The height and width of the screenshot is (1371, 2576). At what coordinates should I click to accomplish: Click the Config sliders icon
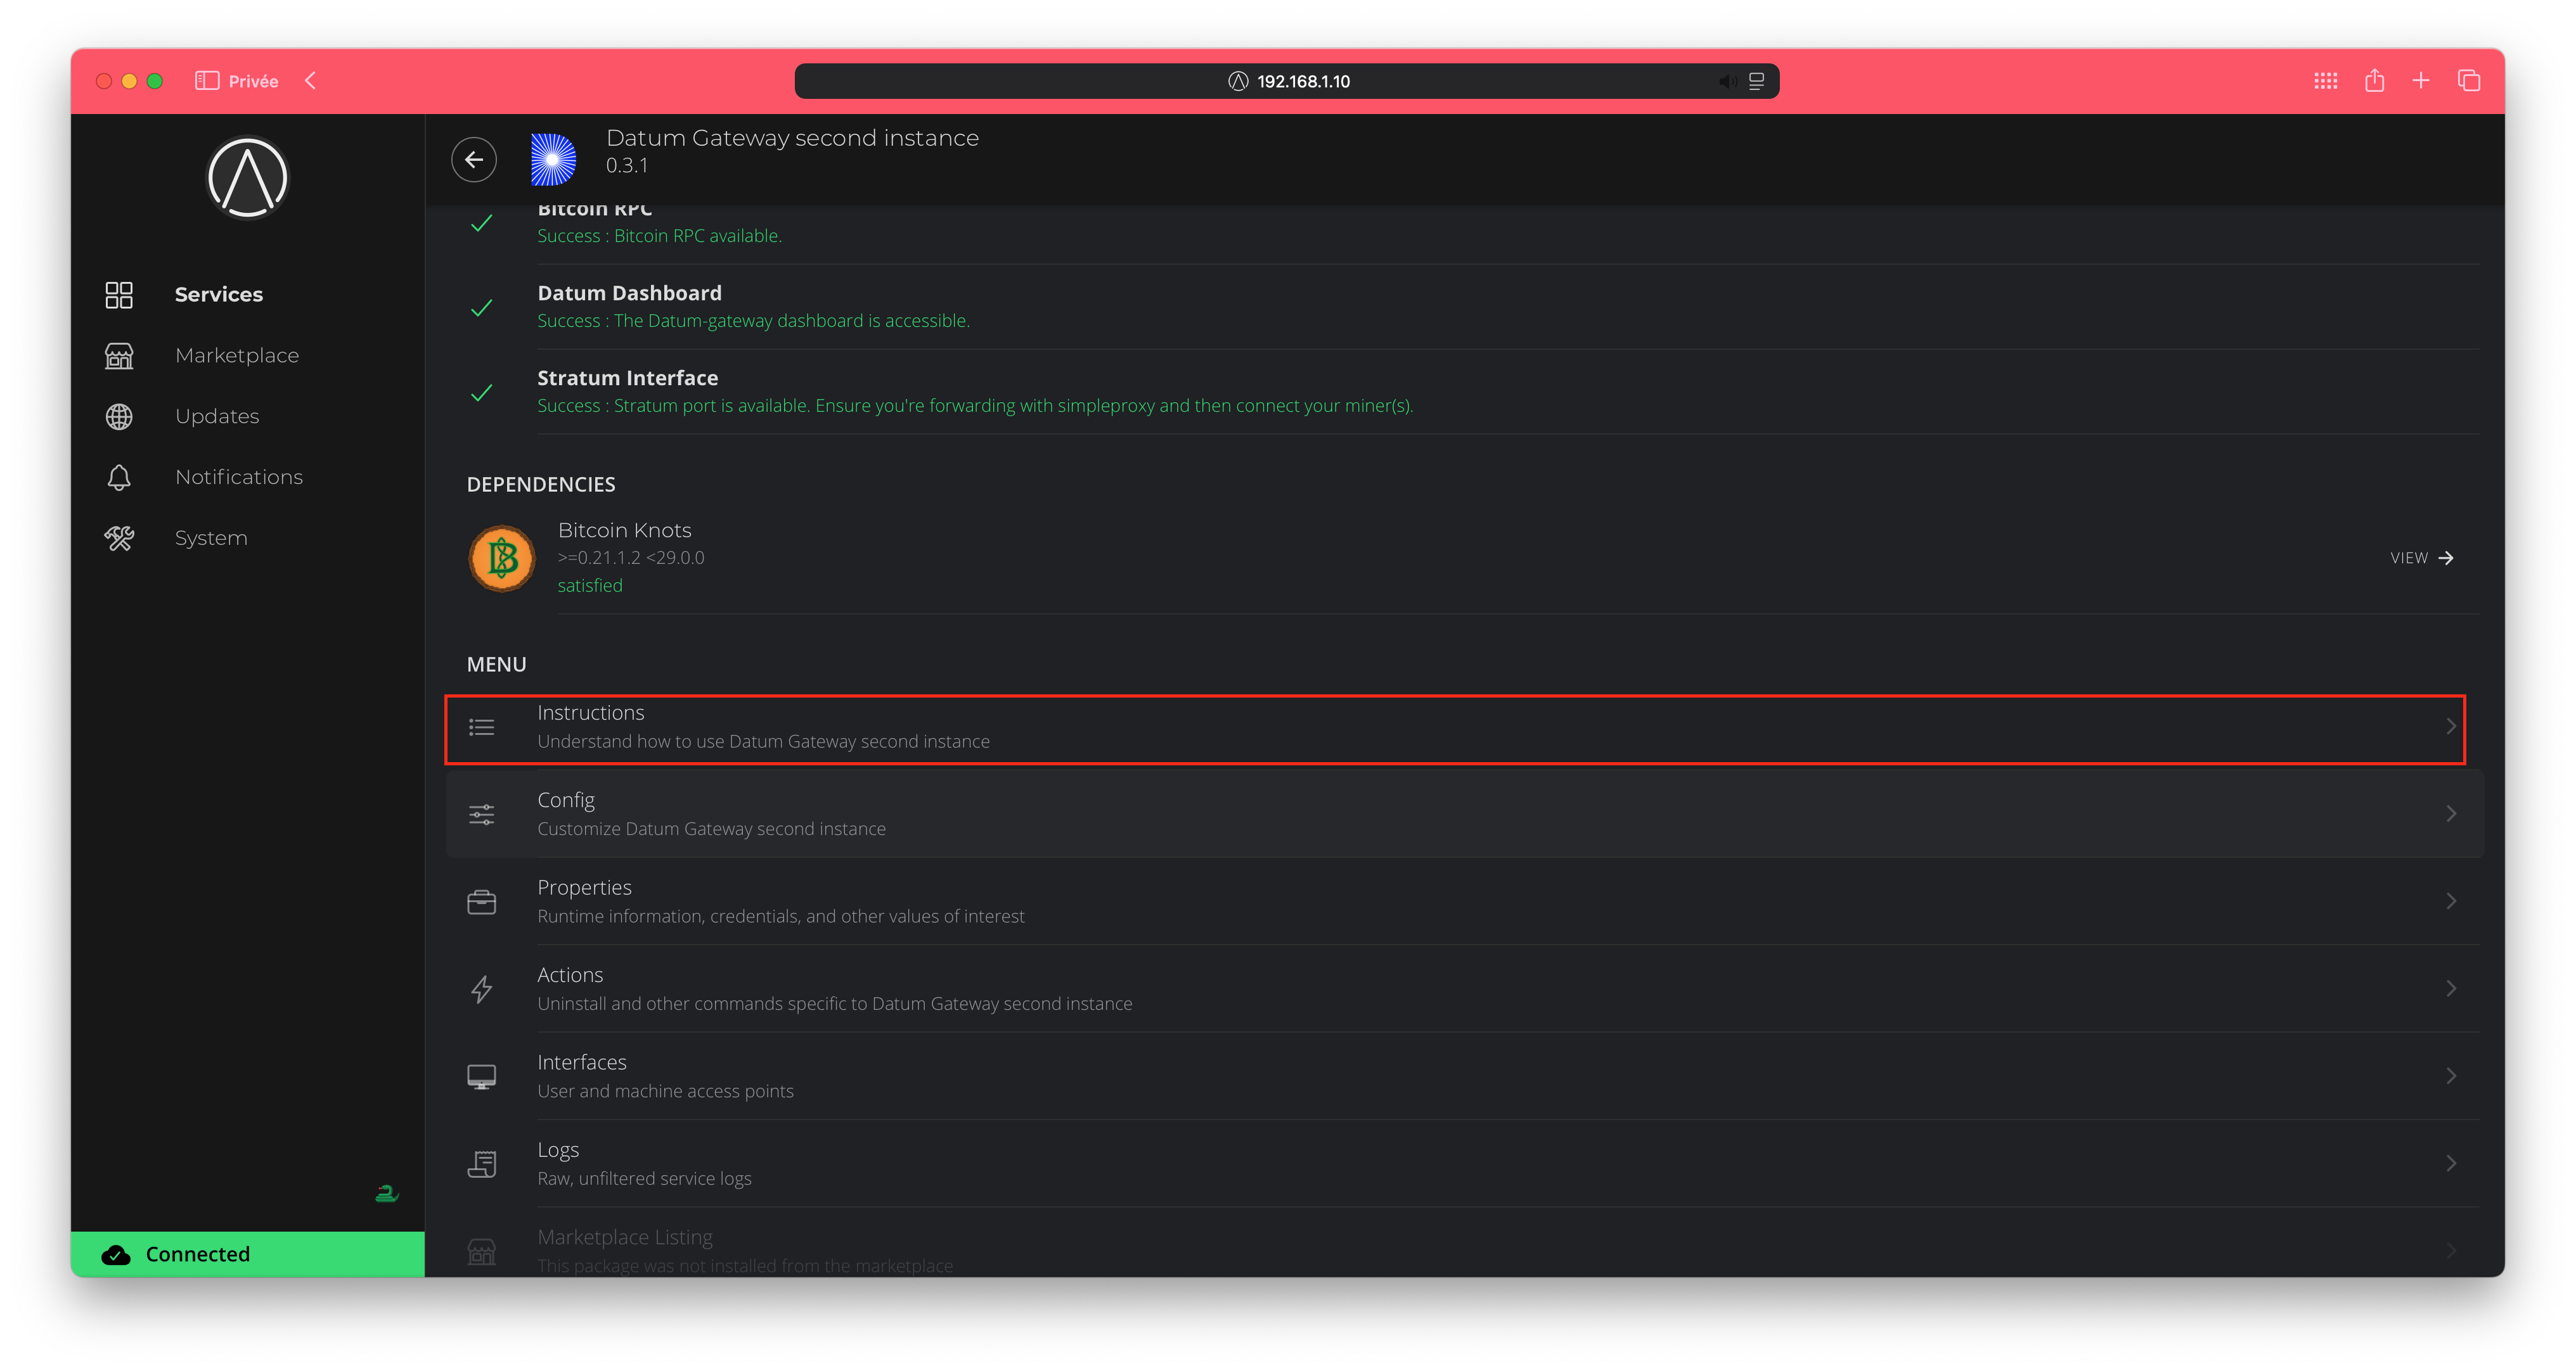tap(482, 814)
